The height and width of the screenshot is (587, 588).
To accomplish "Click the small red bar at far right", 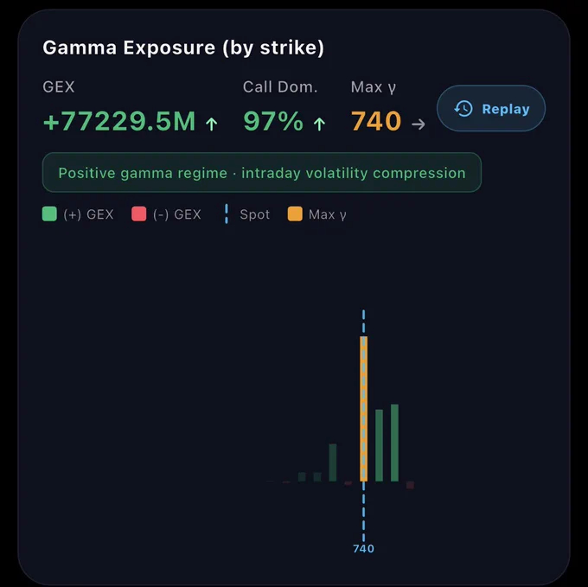I will pyautogui.click(x=410, y=485).
